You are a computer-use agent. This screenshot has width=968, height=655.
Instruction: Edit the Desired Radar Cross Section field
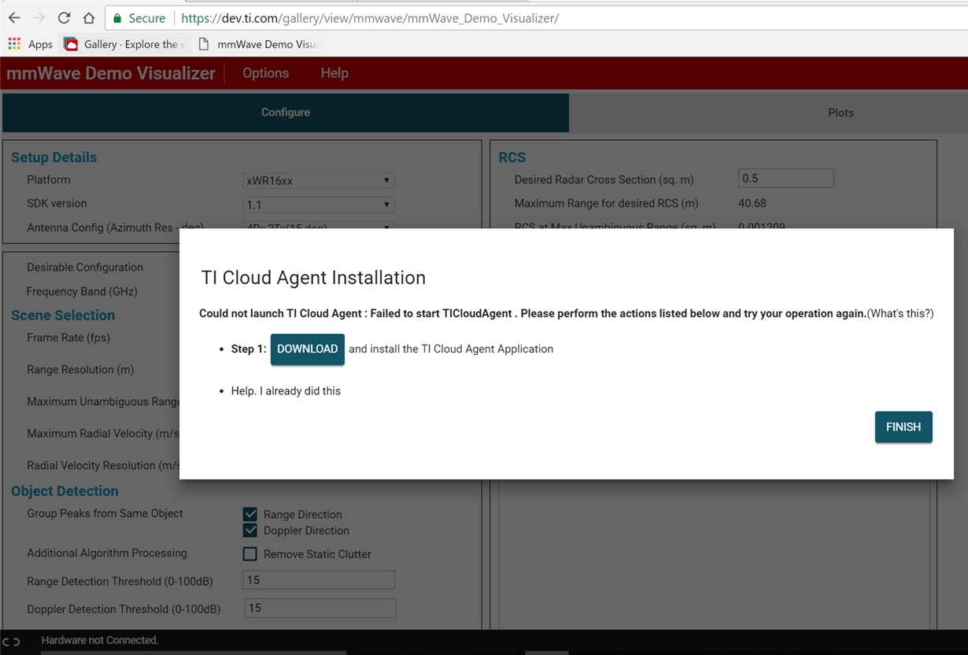(785, 179)
